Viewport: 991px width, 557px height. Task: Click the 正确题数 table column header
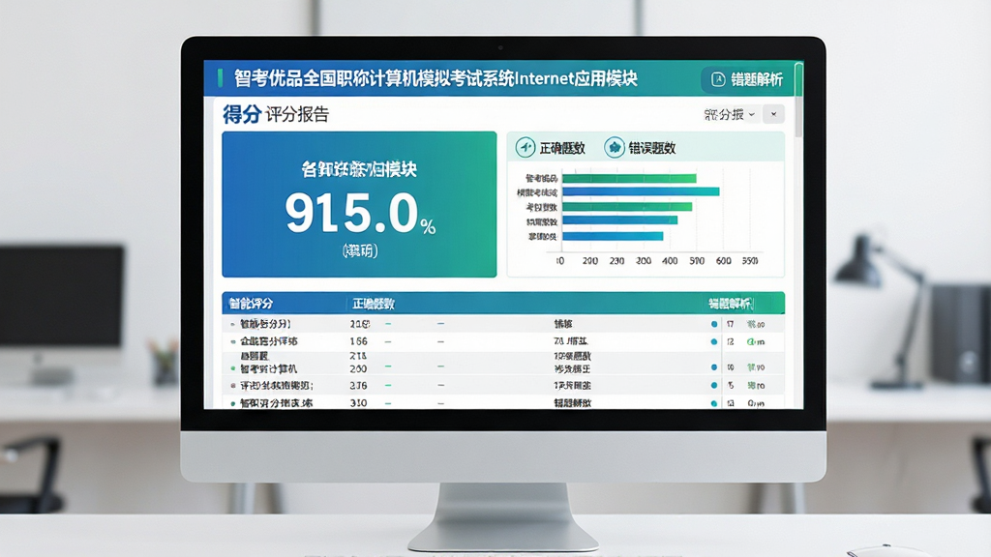click(x=374, y=304)
